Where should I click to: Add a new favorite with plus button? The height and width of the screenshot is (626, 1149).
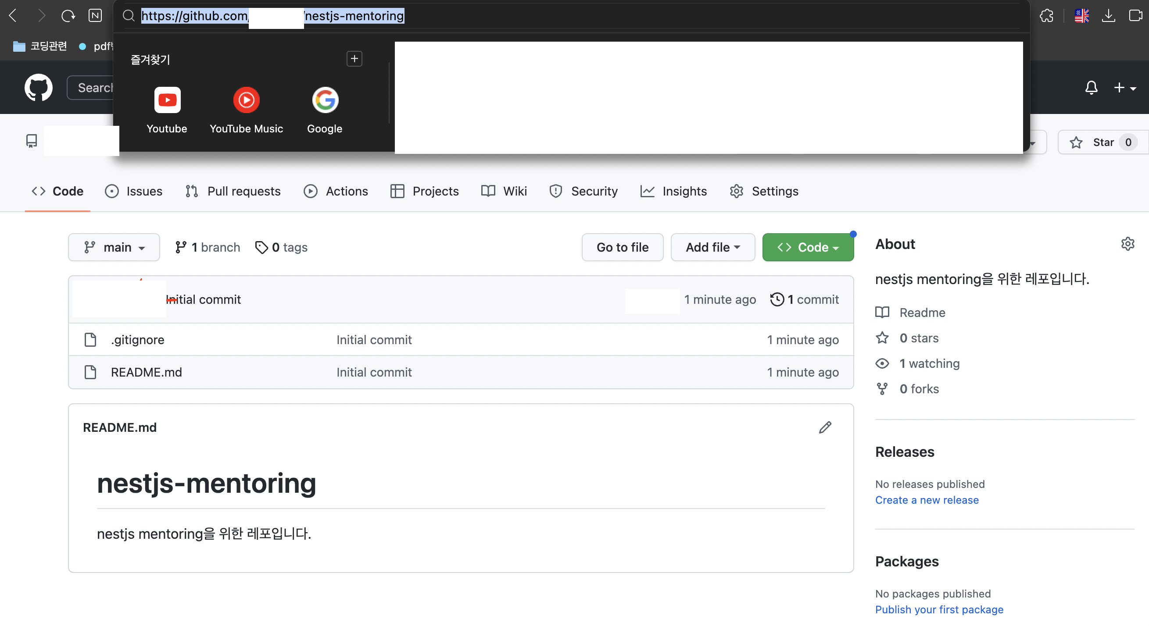tap(354, 59)
